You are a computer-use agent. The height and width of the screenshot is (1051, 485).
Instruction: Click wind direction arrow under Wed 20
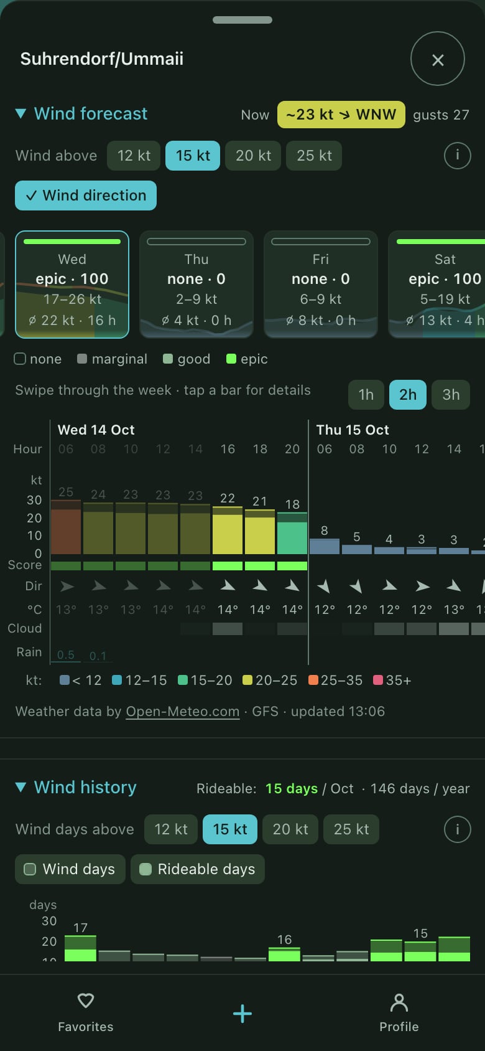(x=292, y=586)
